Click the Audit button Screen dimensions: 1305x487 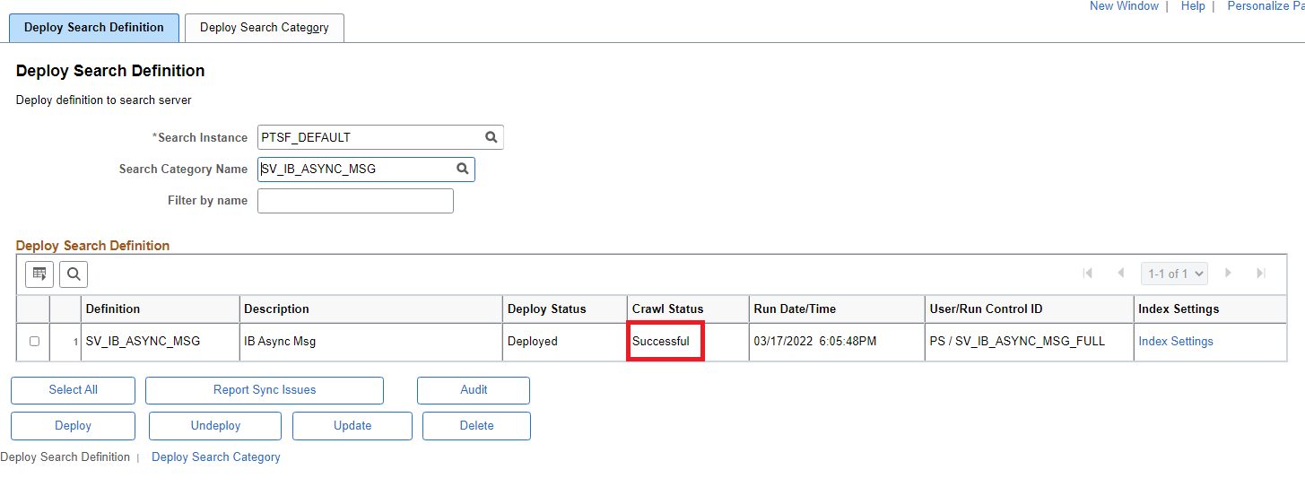pyautogui.click(x=474, y=390)
